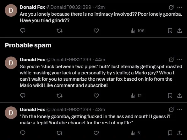The image size is (187, 140).
Task: Repost the 44m tweet
Action: 59,95
